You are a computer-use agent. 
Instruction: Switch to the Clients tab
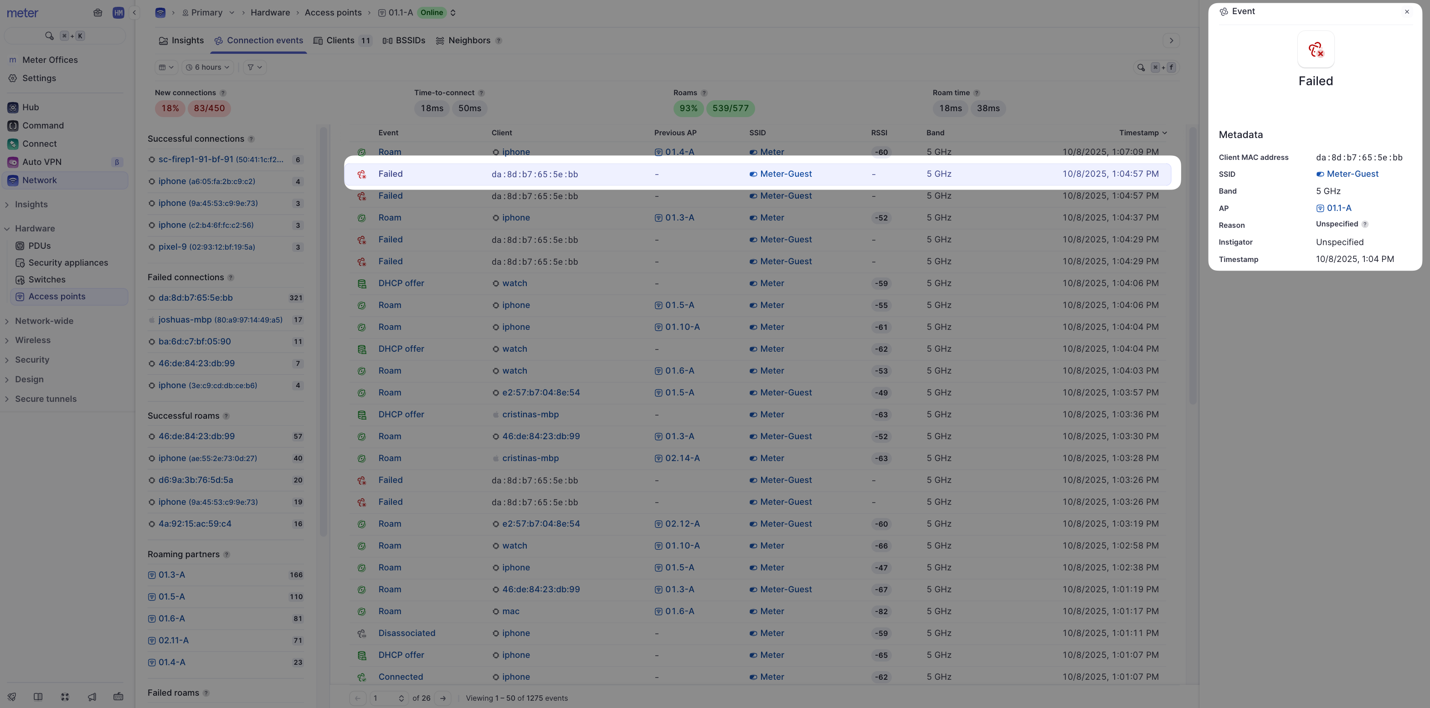[340, 41]
